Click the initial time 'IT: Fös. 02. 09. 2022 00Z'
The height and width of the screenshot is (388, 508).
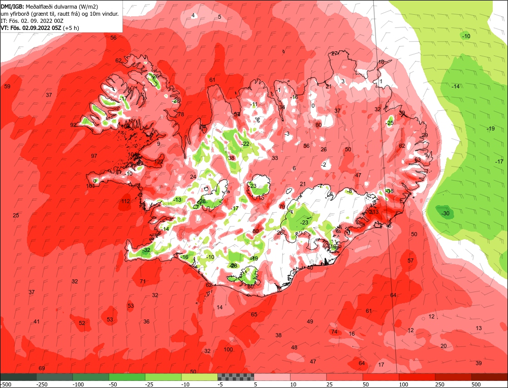pos(32,21)
